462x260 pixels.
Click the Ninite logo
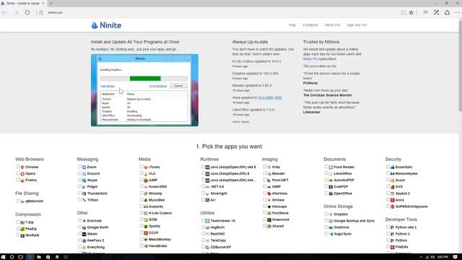click(106, 25)
